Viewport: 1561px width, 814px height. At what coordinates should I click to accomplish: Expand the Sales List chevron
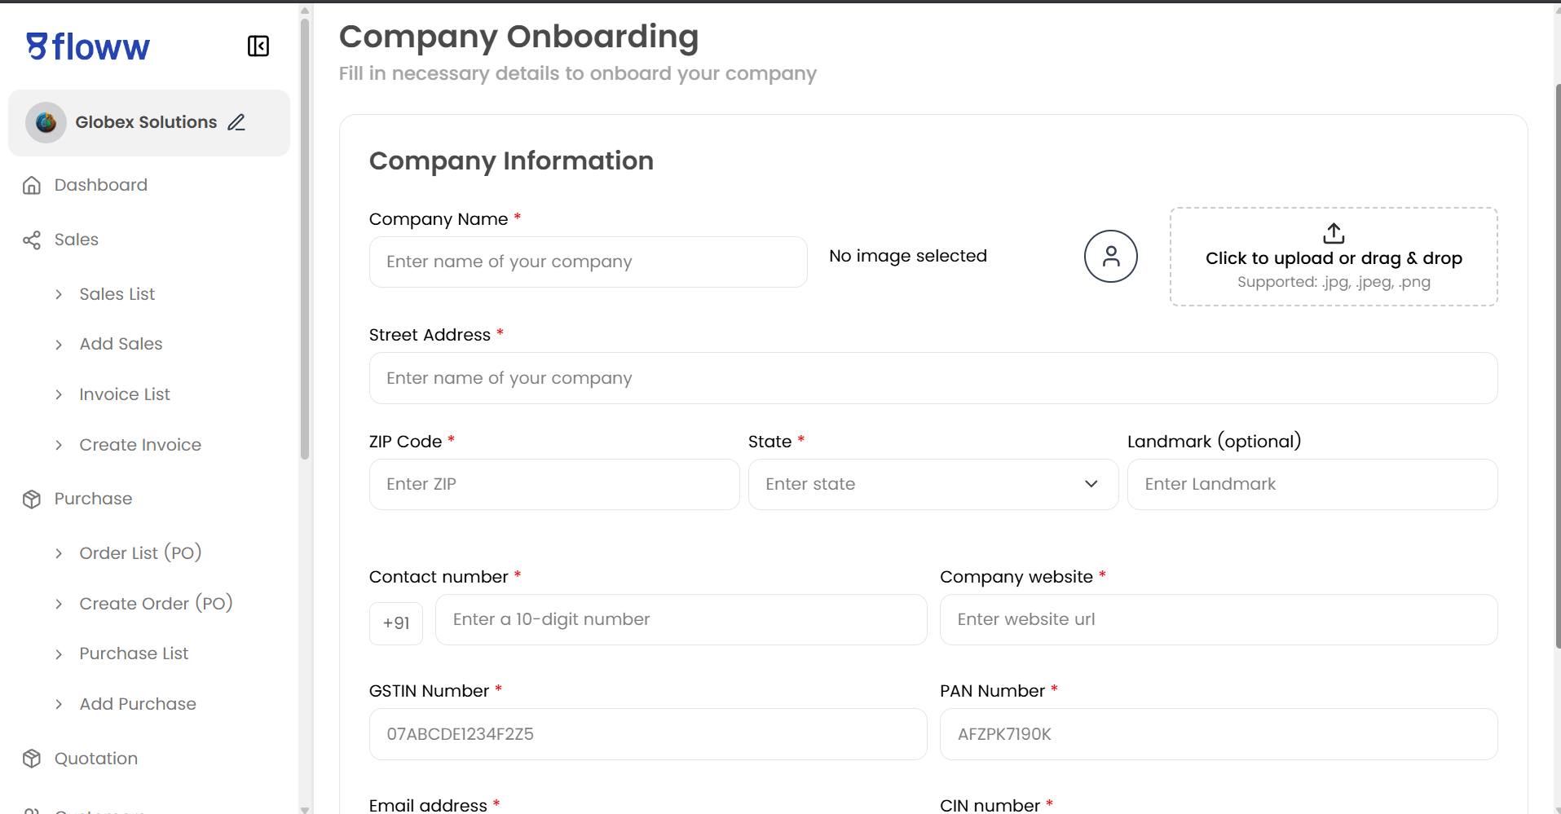(x=59, y=295)
